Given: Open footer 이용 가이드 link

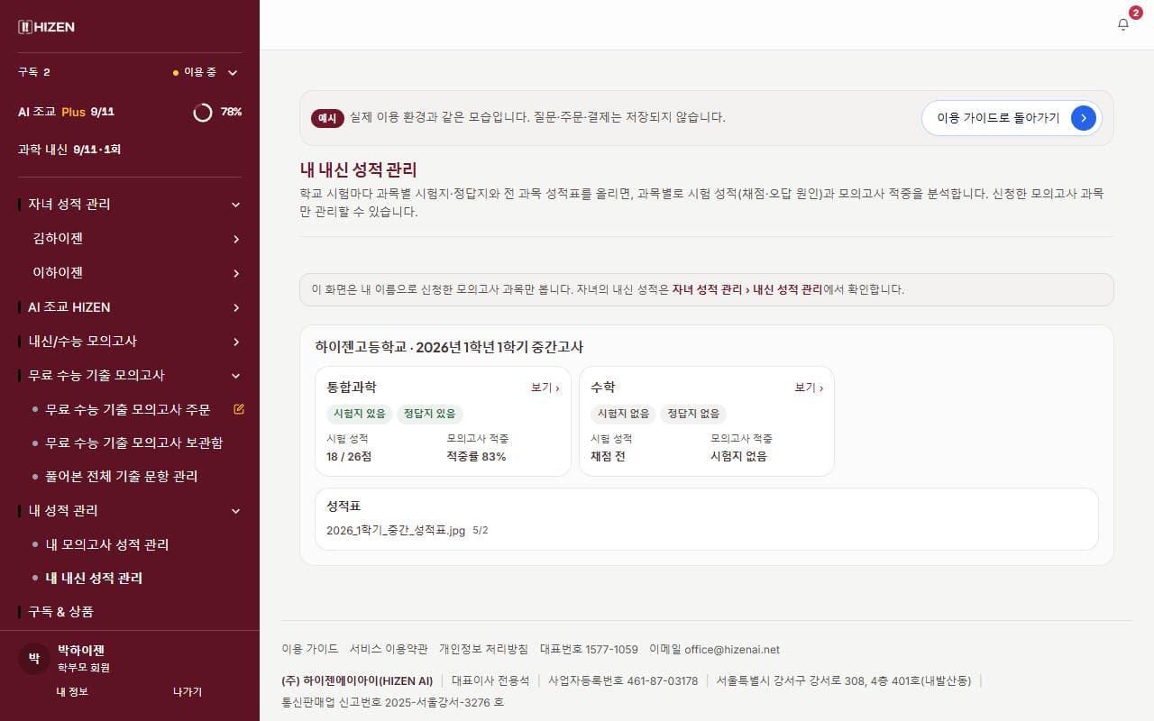Looking at the screenshot, I should coord(310,649).
